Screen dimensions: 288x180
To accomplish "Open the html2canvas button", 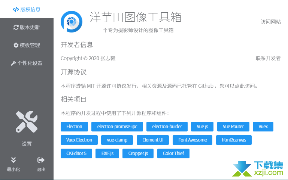I will coord(234,140).
